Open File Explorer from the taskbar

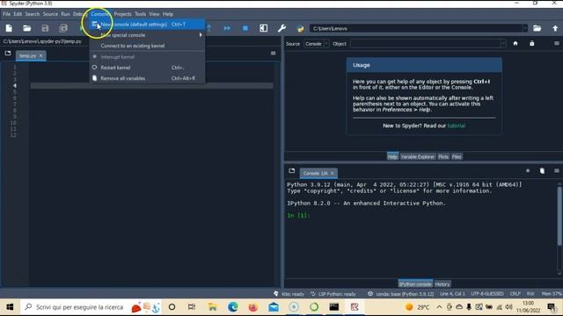(x=213, y=307)
